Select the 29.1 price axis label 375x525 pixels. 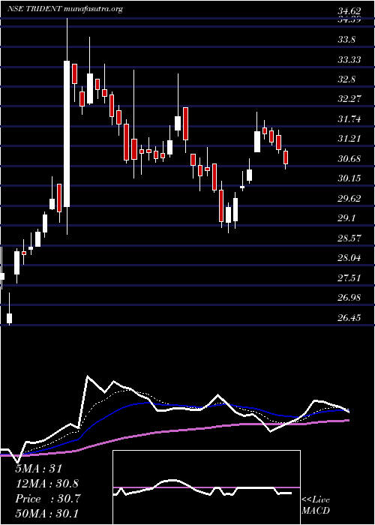click(x=346, y=218)
